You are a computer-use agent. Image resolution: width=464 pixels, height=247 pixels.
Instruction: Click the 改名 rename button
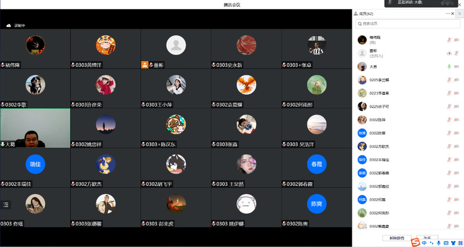point(427,238)
